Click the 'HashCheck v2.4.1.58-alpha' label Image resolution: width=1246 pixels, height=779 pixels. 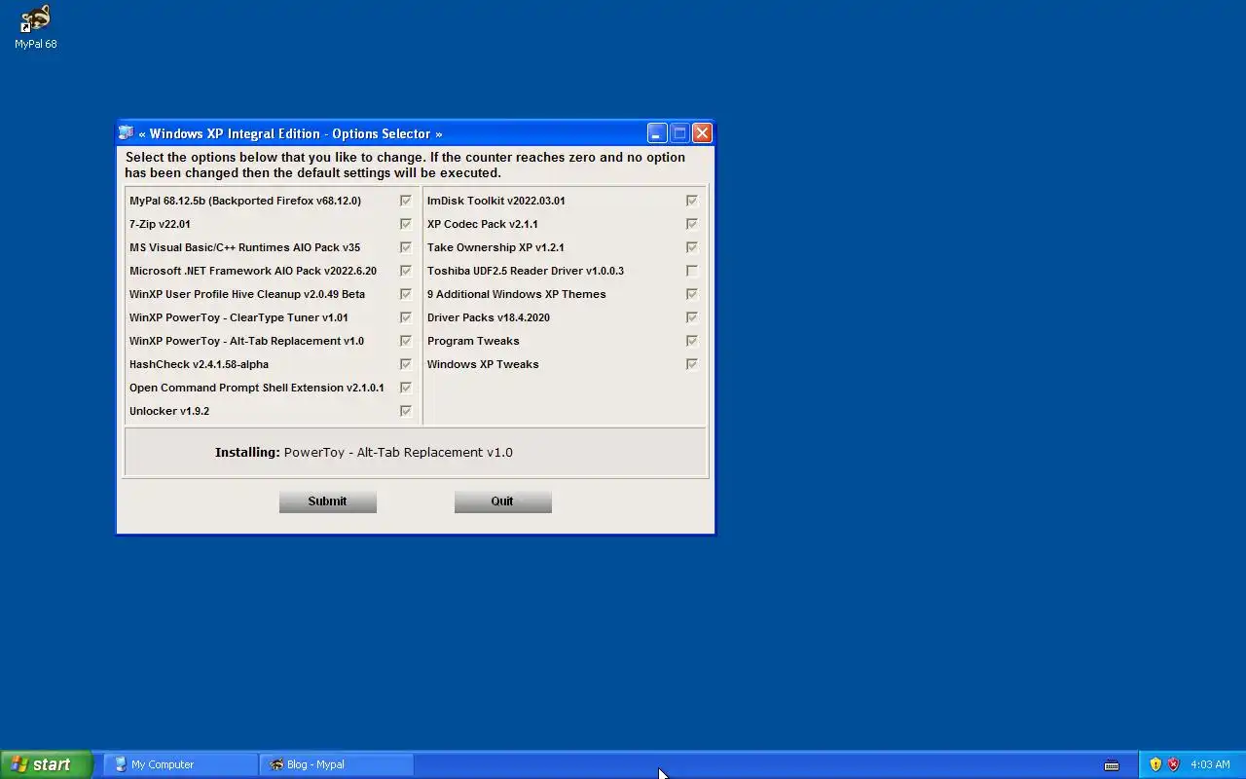[199, 364]
